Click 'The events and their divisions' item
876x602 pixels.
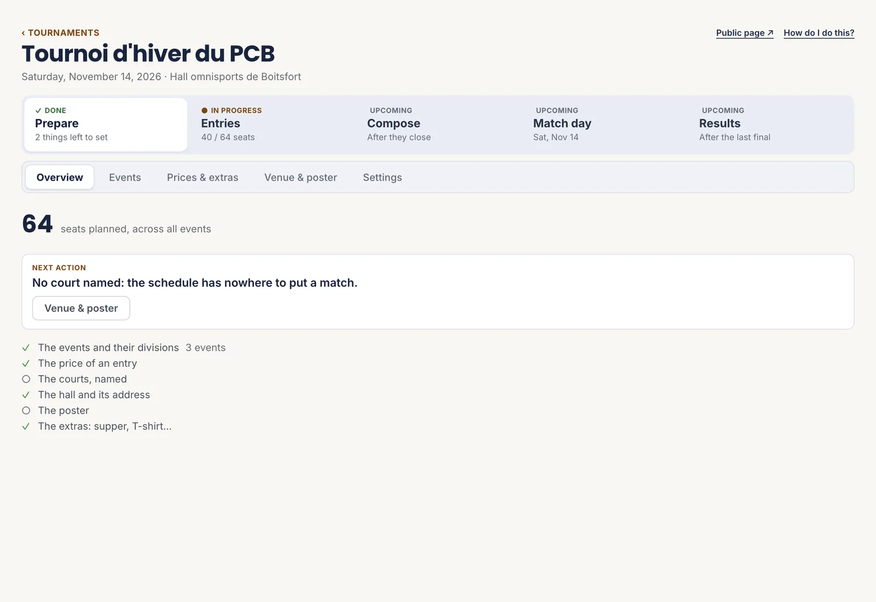108,348
